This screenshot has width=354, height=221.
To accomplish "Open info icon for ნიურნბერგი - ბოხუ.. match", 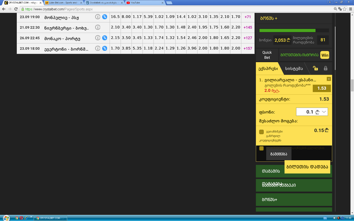I will pos(97,27).
